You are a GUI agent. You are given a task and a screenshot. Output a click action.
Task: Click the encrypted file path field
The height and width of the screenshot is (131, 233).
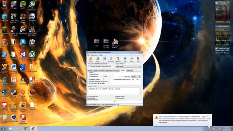click(x=101, y=66)
